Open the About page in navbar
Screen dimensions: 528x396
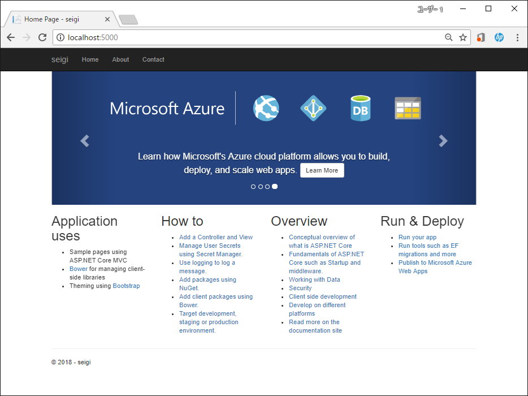pyautogui.click(x=120, y=59)
